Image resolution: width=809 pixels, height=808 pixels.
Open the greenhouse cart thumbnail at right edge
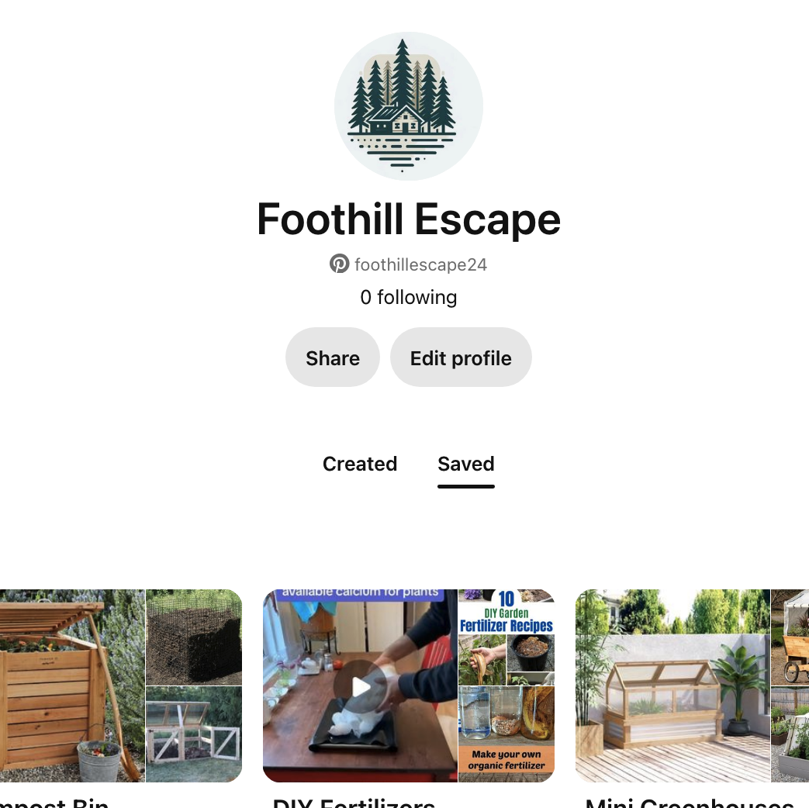click(790, 637)
